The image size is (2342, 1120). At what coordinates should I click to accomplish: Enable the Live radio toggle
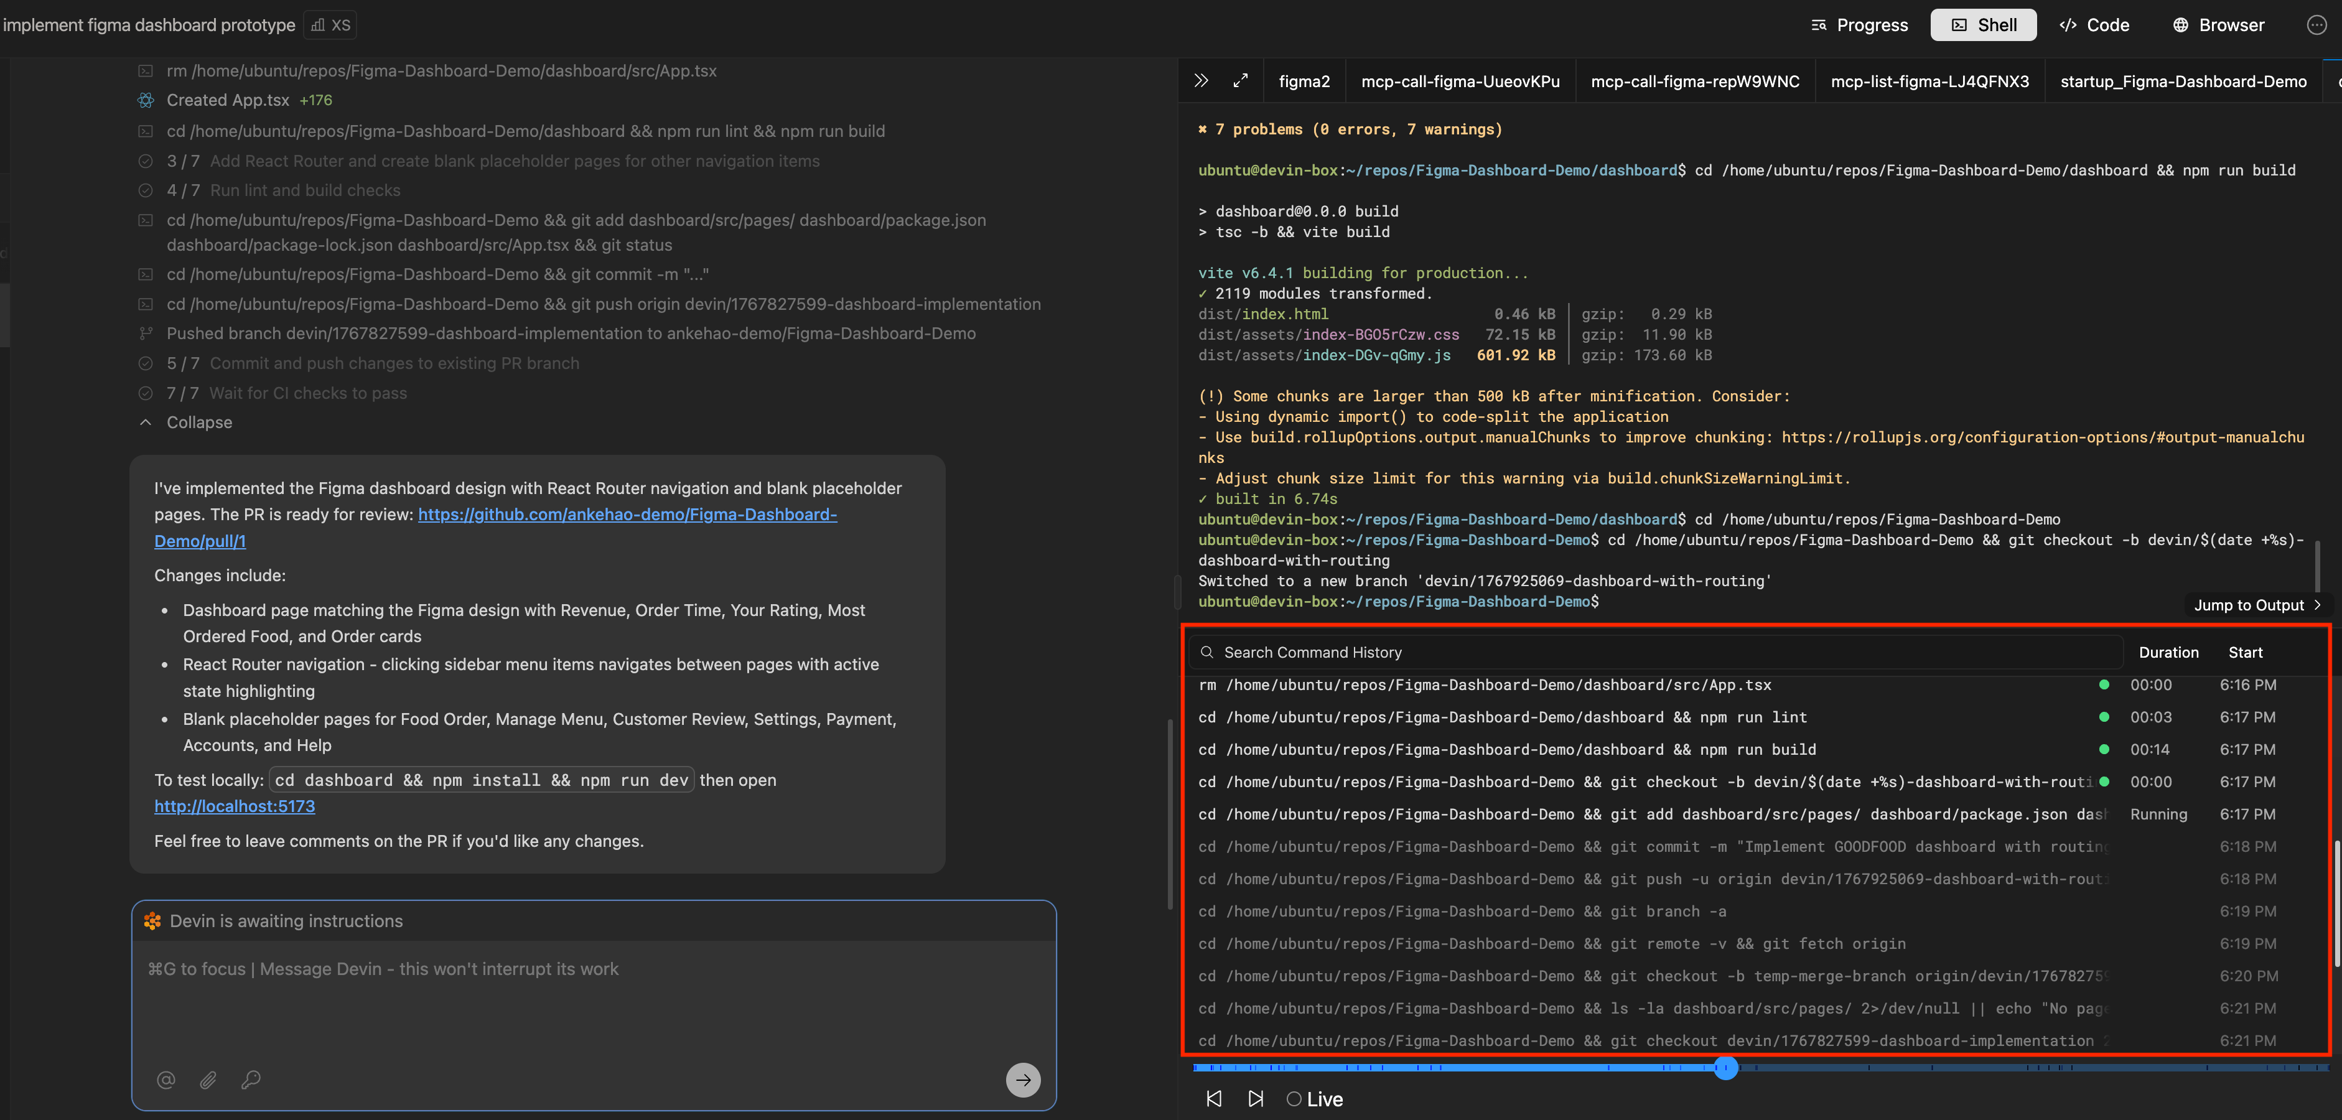[x=1294, y=1099]
